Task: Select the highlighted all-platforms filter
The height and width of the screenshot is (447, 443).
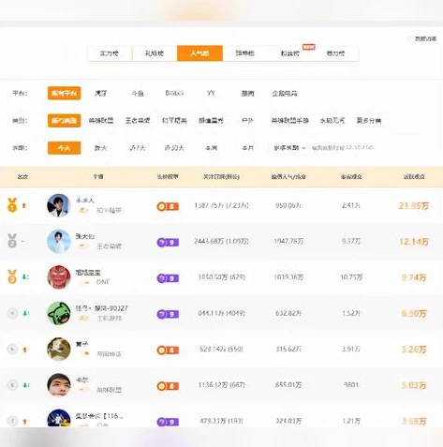Action: (x=64, y=93)
